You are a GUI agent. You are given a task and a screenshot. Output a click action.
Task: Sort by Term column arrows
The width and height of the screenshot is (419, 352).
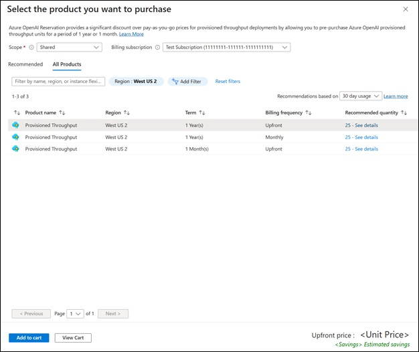[201, 113]
